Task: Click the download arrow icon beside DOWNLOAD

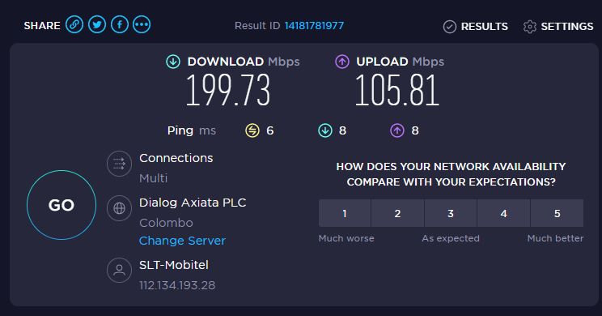Action: pos(173,62)
